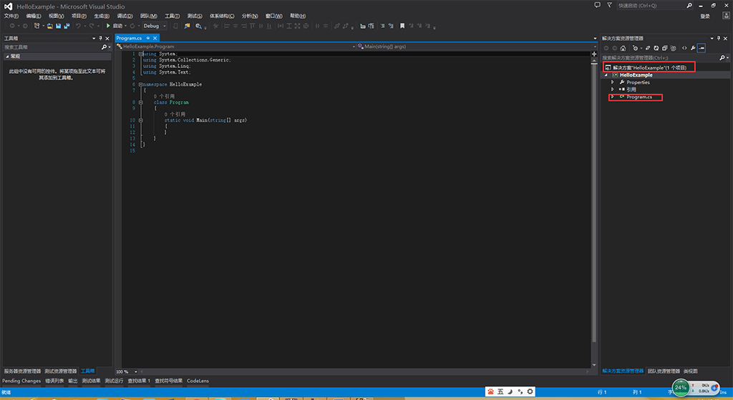Open the 编辑(E) menu

[34, 16]
